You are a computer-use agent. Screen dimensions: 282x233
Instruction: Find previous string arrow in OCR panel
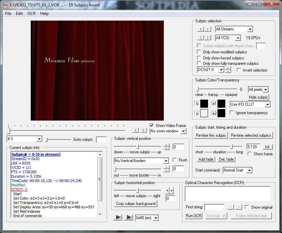(x=231, y=207)
